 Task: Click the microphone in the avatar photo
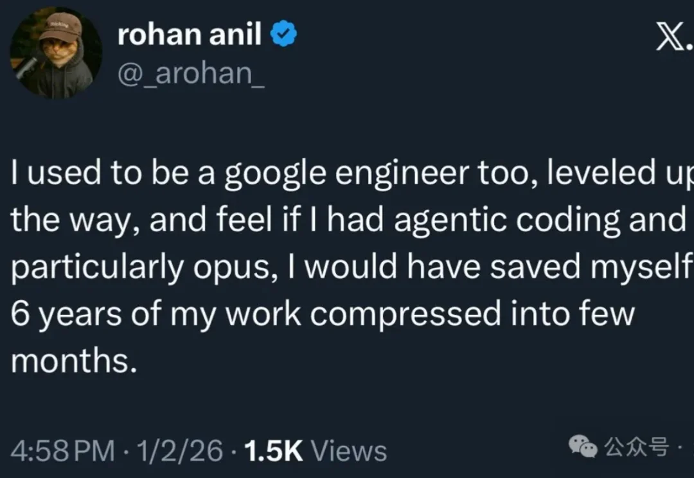point(28,67)
